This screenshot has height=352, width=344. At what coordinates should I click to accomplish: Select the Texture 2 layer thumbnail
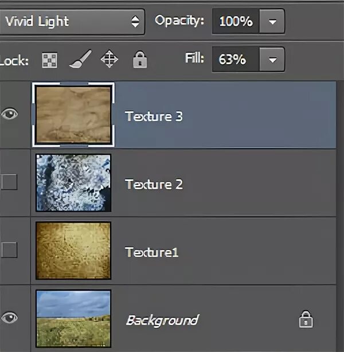(x=73, y=182)
